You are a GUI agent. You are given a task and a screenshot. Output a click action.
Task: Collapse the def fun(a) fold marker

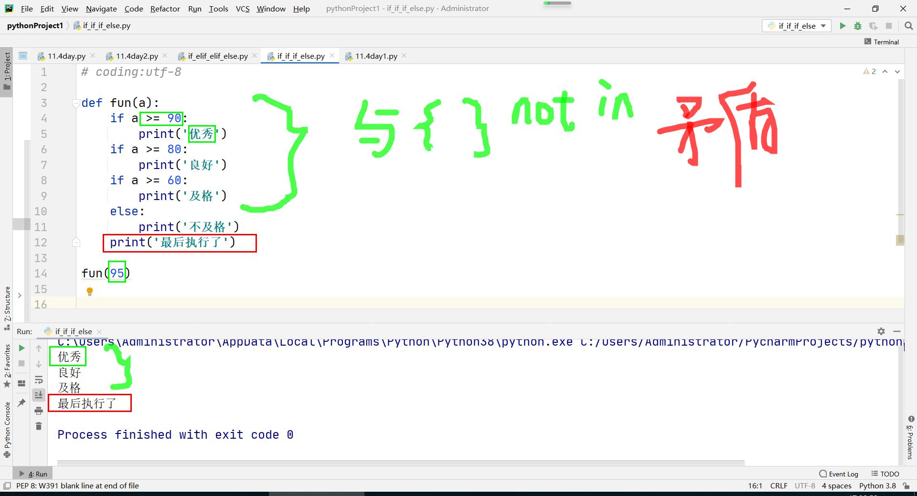coord(76,103)
